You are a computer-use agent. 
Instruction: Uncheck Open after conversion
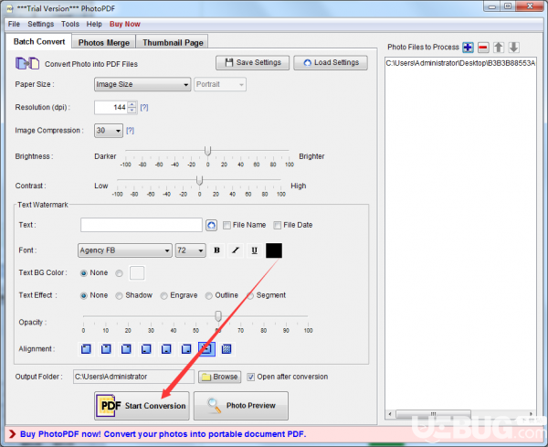point(250,377)
